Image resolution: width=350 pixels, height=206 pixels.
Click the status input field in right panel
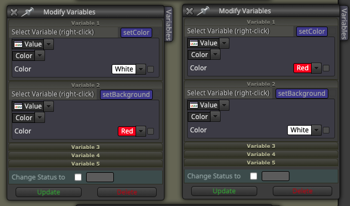point(276,176)
